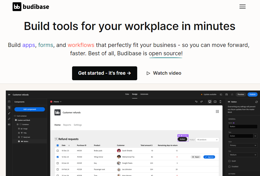Click the Publish button
The image size is (260, 176).
point(253,94)
